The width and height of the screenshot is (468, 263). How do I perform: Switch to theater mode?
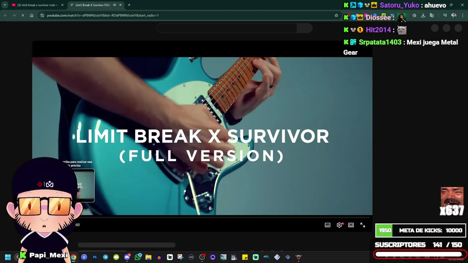351,225
